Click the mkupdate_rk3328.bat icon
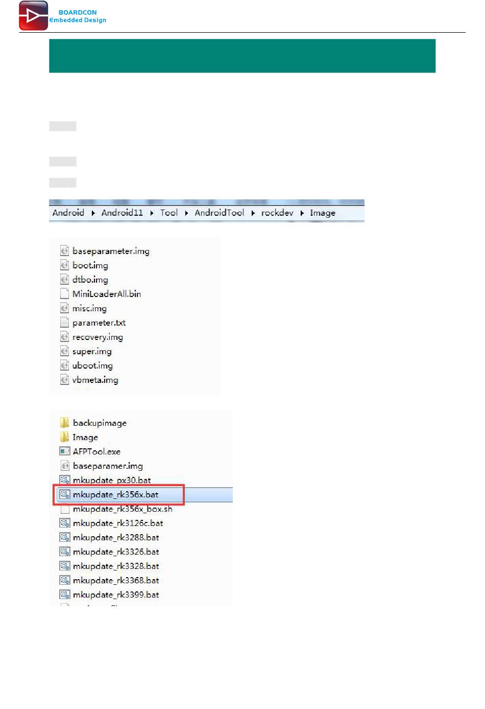This screenshot has width=485, height=709. pos(65,566)
